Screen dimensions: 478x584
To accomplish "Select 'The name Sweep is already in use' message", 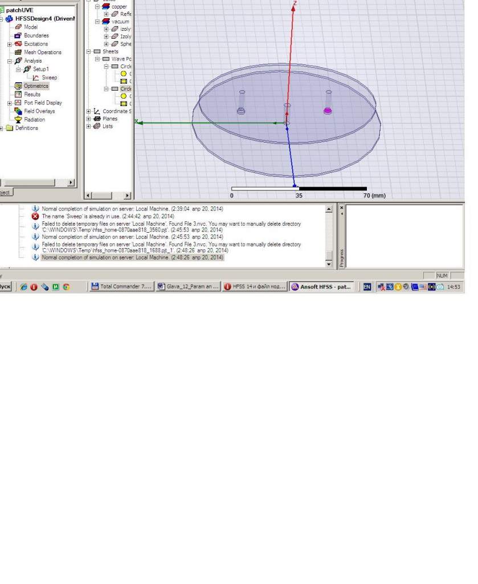I will coord(108,216).
